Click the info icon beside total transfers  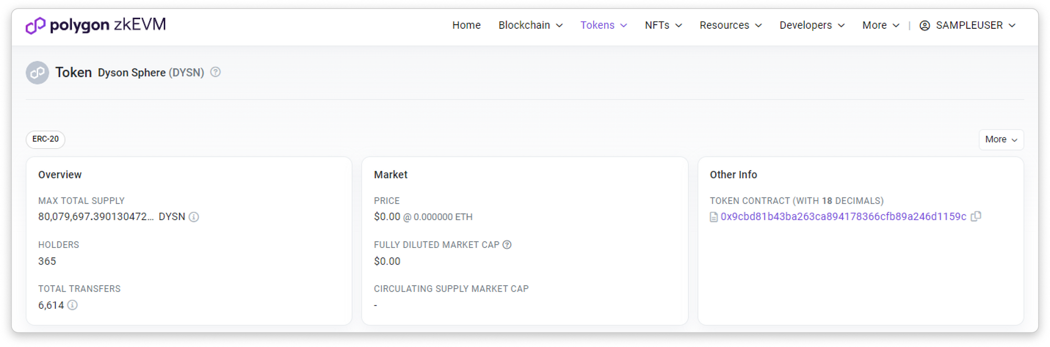click(72, 305)
